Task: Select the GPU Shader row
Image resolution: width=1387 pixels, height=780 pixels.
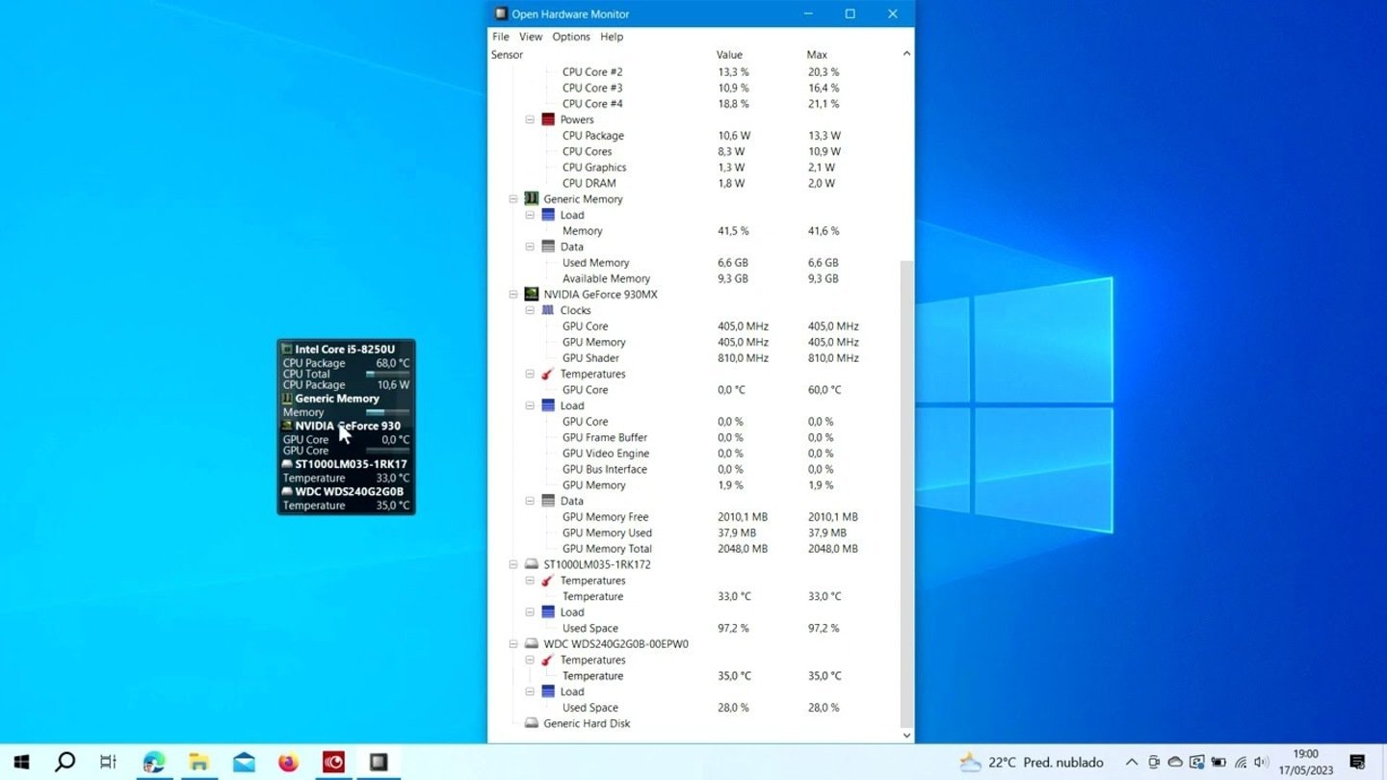Action: click(700, 358)
